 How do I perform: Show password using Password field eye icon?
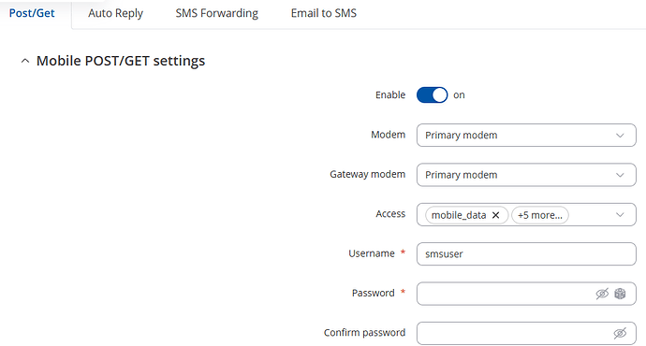602,294
